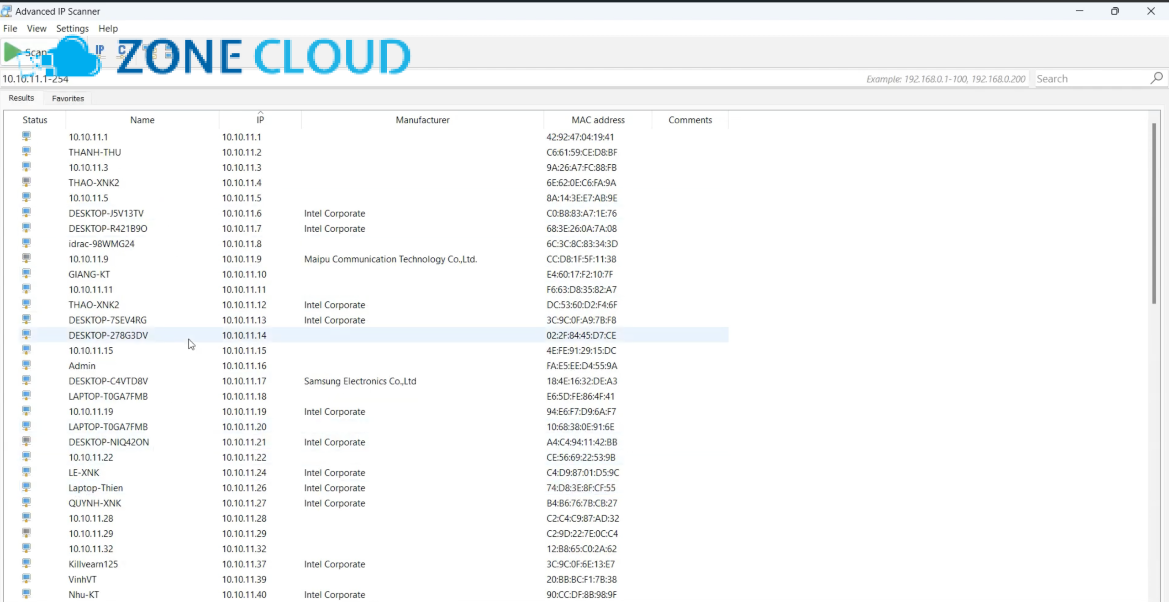Viewport: 1169px width, 602px height.
Task: Click the IP cell 10.10.11.10
Action: (x=244, y=274)
